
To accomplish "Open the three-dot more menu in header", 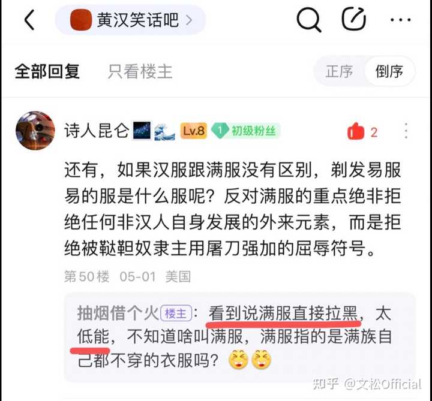I will pos(401,20).
